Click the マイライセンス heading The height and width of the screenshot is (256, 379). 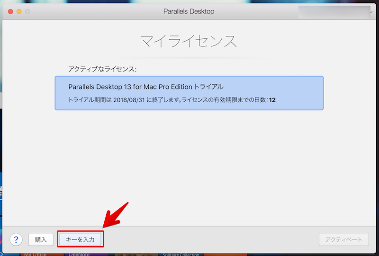(189, 42)
